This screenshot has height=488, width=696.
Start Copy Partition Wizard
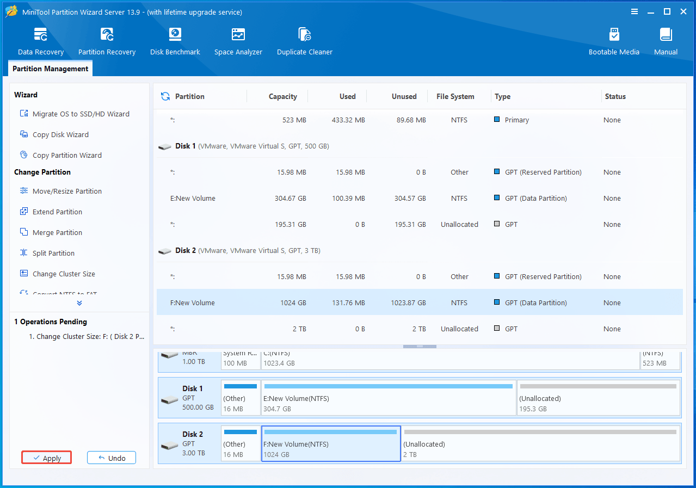point(60,155)
